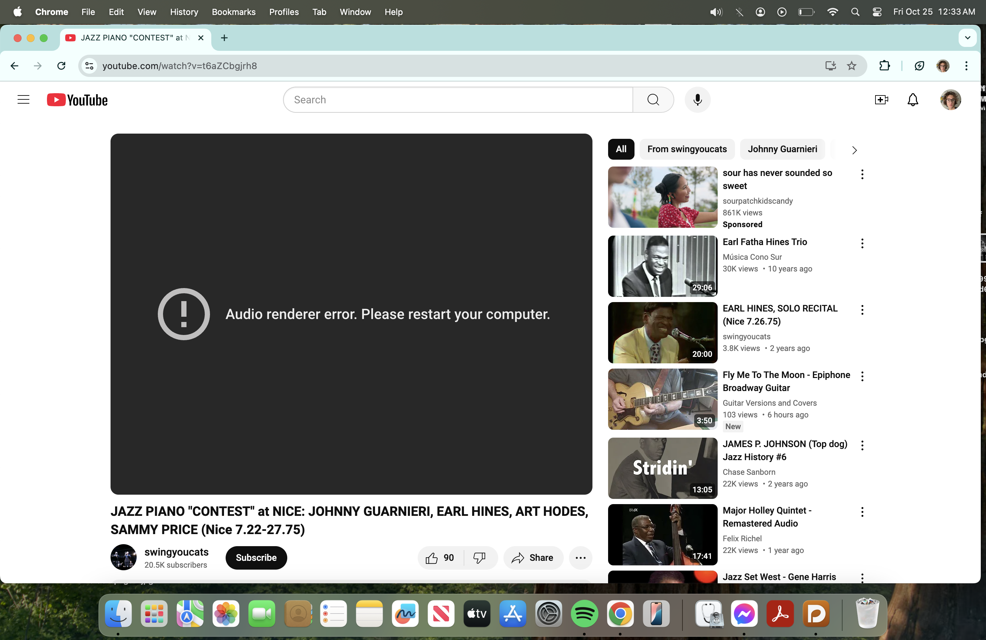Dislike the video with thumbs down

(479, 558)
